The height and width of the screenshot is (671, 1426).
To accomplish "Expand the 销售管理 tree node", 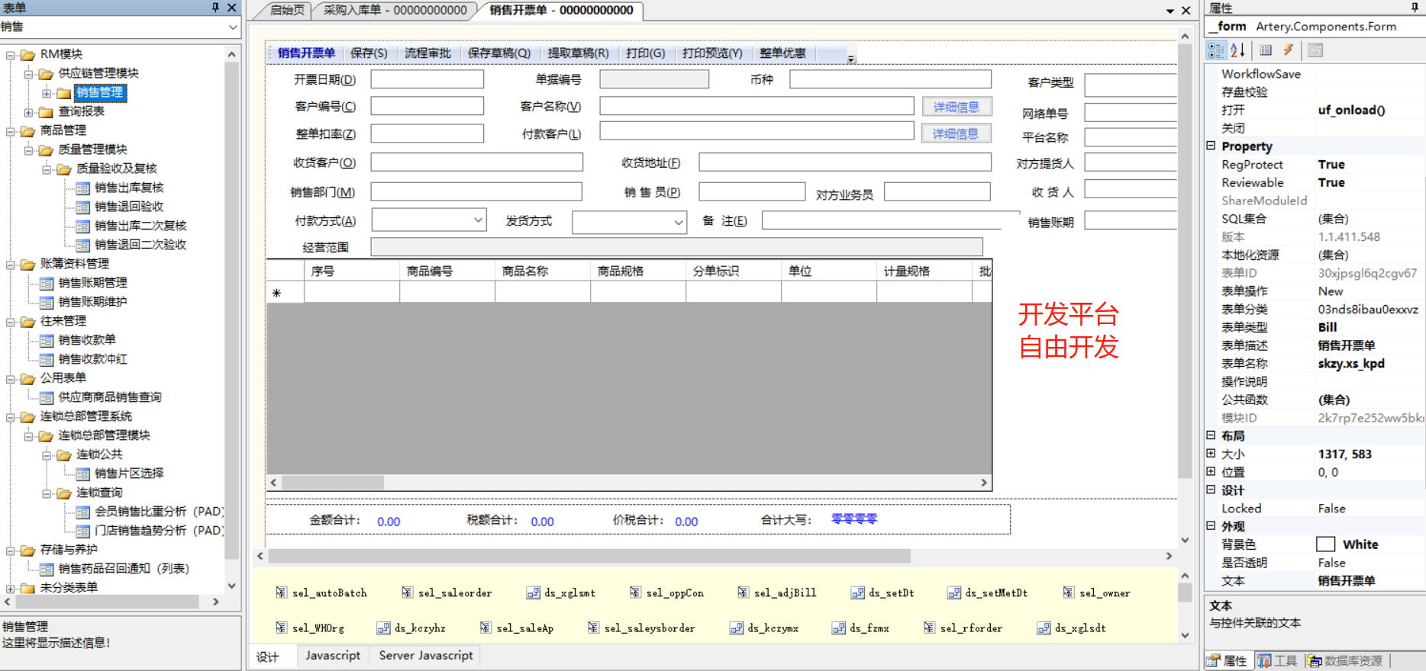I will 47,93.
